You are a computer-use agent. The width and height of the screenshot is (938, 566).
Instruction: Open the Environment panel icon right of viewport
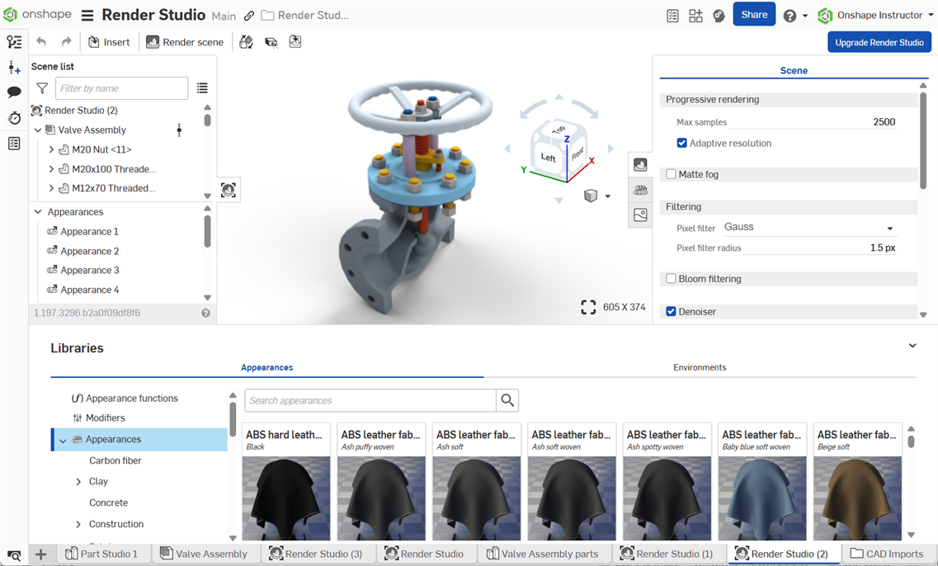640,215
